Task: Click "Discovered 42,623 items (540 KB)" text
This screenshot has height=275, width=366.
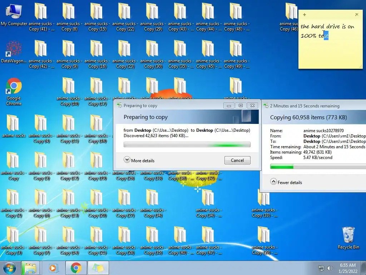Action: click(x=156, y=136)
